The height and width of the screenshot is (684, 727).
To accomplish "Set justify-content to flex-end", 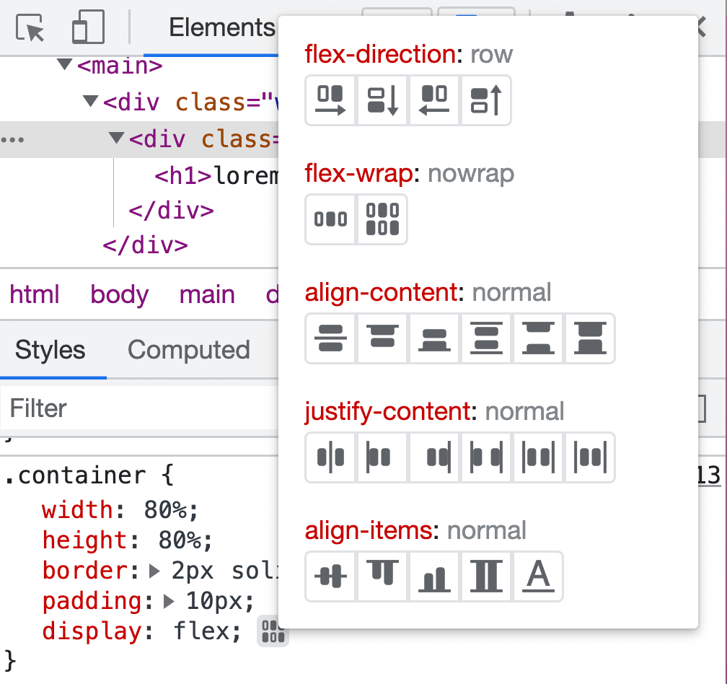I will pyautogui.click(x=434, y=457).
